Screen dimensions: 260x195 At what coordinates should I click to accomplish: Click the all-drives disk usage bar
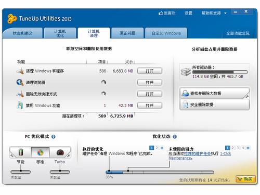220,72
